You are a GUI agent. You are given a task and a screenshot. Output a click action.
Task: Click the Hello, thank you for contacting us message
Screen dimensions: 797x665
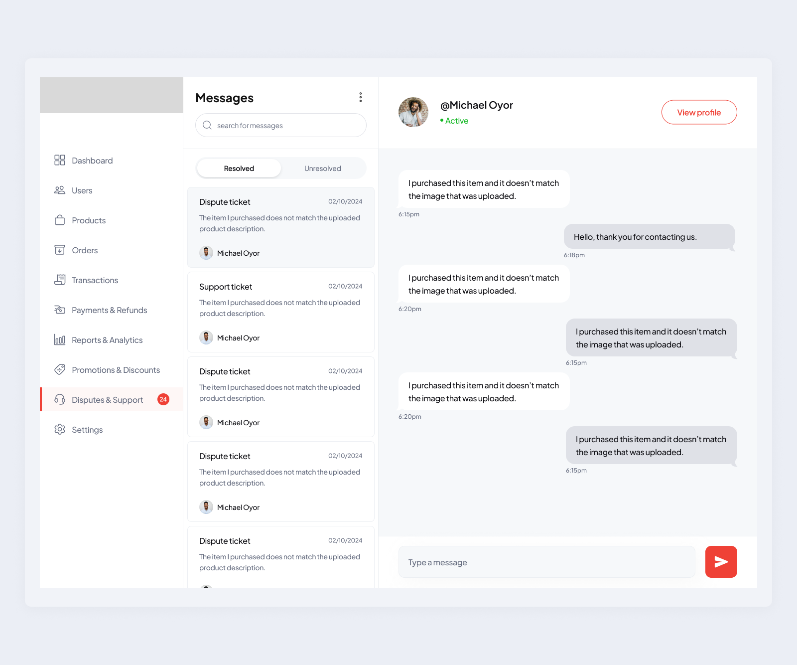tap(650, 236)
